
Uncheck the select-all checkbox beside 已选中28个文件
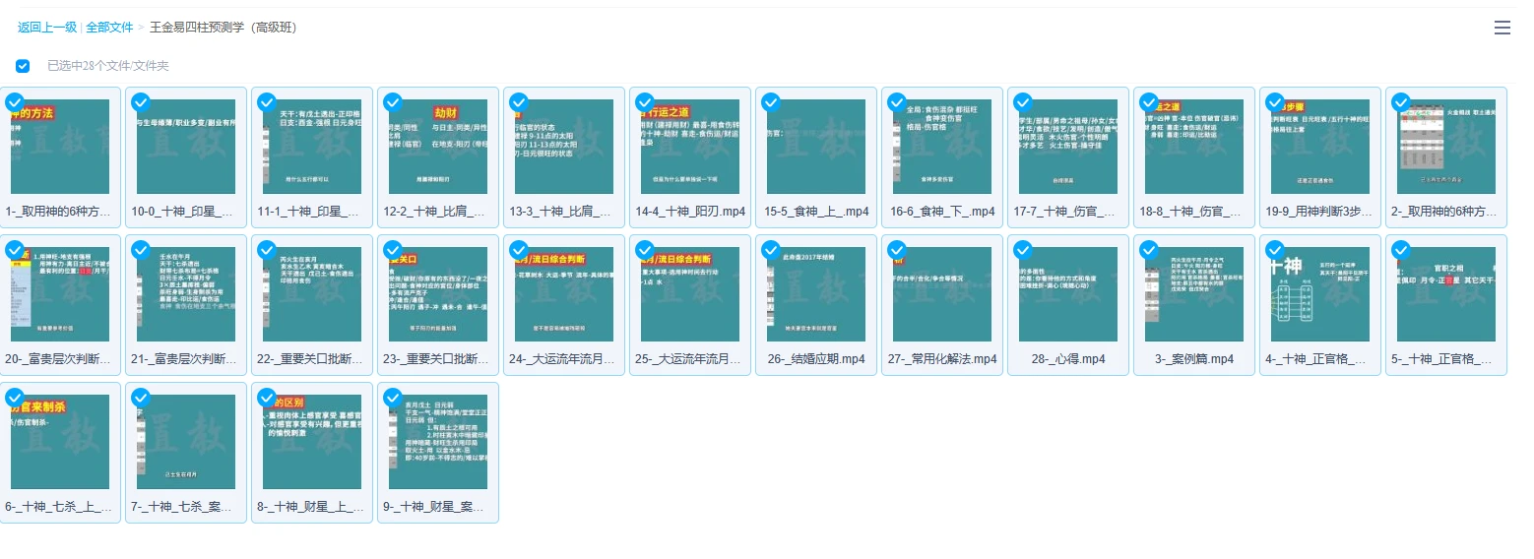[x=23, y=66]
